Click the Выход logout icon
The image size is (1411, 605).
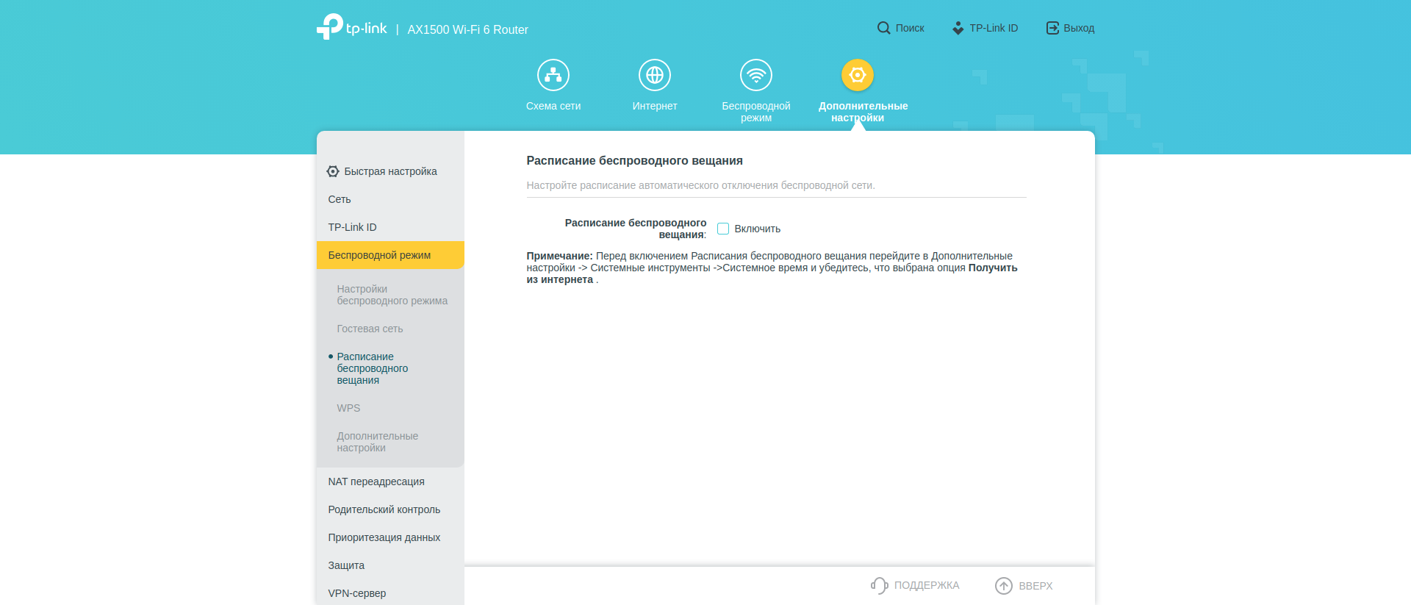click(1052, 28)
